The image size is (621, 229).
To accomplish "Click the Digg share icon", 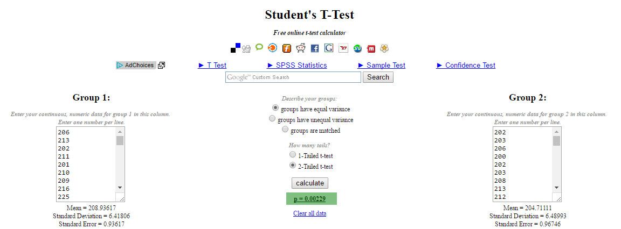I will tap(246, 48).
